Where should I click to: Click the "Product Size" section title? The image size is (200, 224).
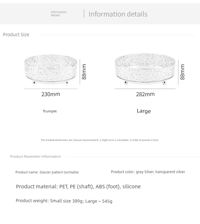click(16, 35)
